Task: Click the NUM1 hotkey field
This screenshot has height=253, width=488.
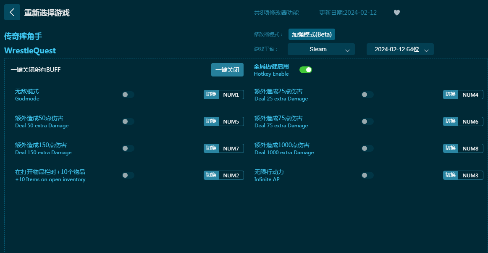Action: tap(231, 95)
